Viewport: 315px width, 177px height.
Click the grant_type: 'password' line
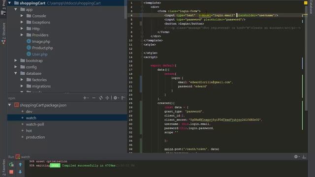tap(184, 112)
